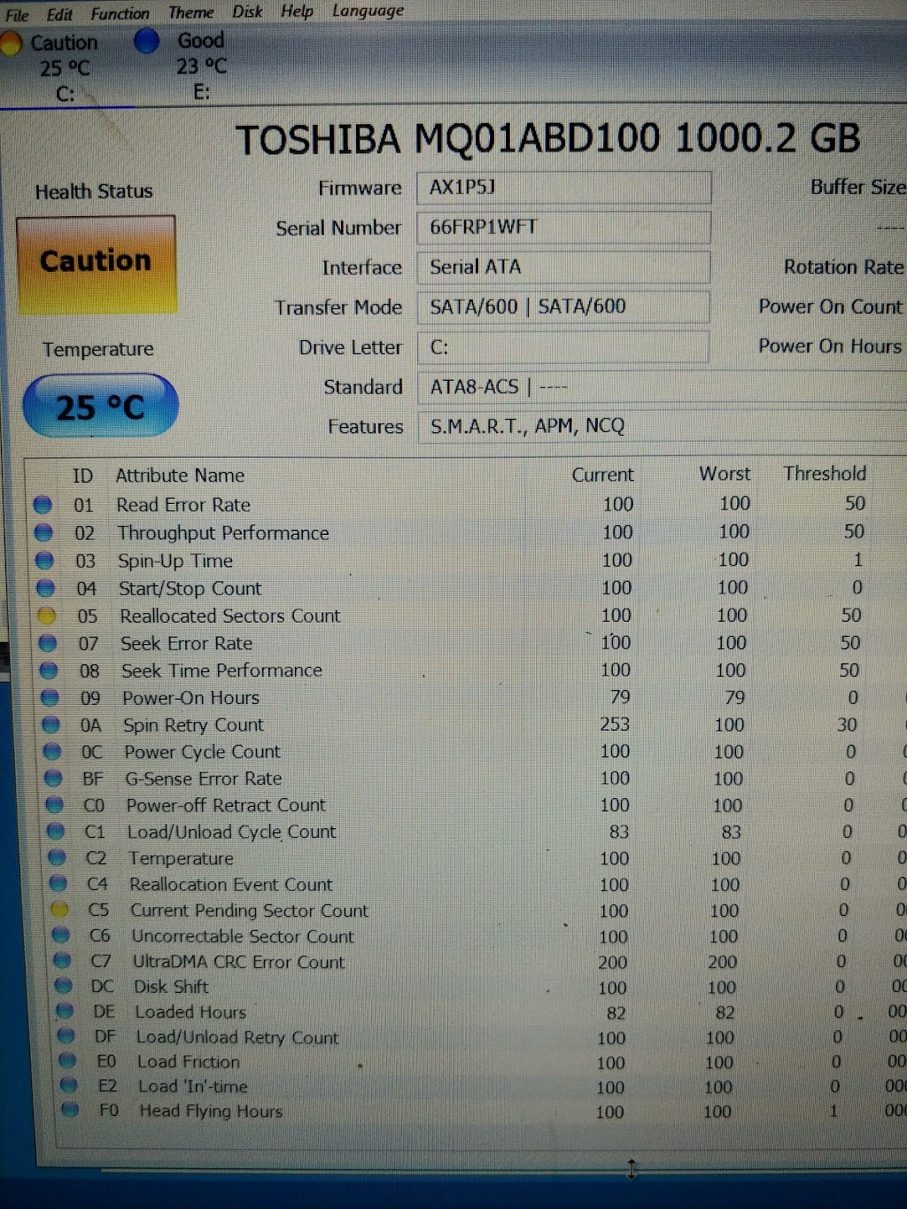Select the Spin Retry Count attribute name

pyautogui.click(x=193, y=725)
